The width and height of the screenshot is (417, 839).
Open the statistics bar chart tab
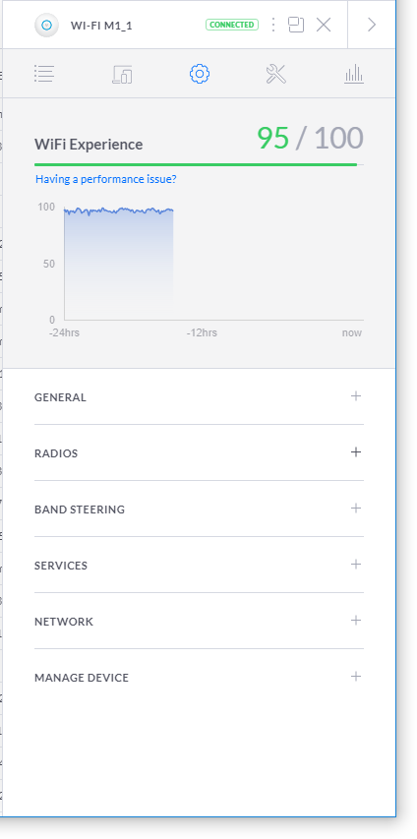pos(354,74)
